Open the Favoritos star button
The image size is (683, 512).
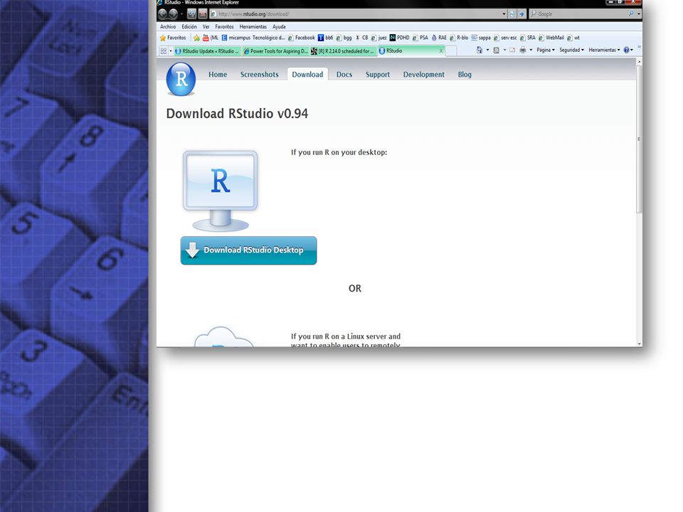(x=173, y=38)
